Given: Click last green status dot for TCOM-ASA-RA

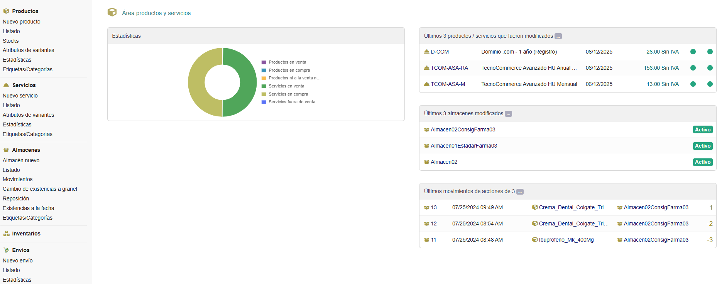Looking at the screenshot, I should 710,68.
